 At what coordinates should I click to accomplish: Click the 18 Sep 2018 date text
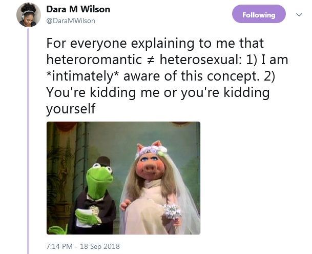(100, 246)
